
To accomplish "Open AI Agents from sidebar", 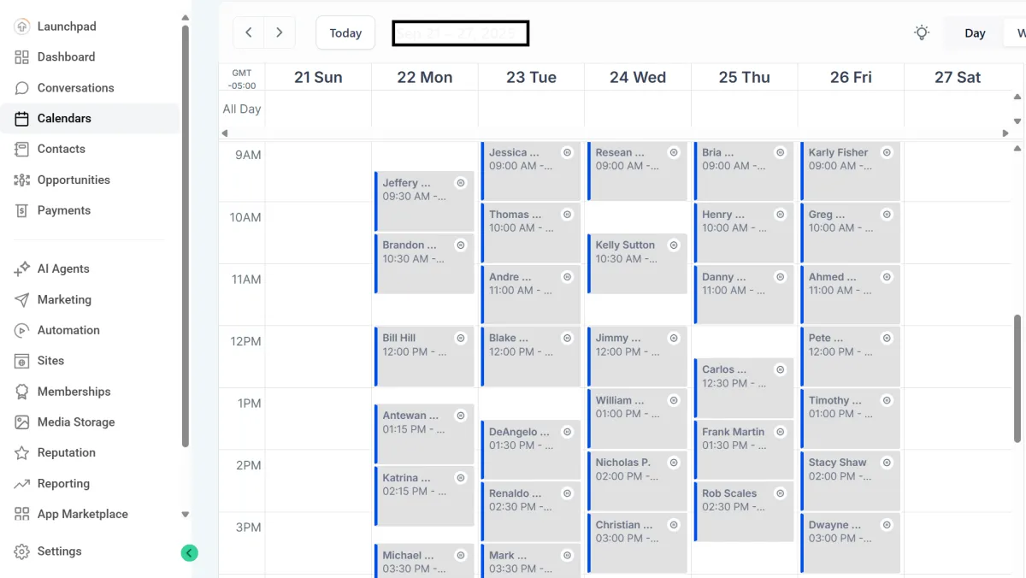I will point(62,268).
